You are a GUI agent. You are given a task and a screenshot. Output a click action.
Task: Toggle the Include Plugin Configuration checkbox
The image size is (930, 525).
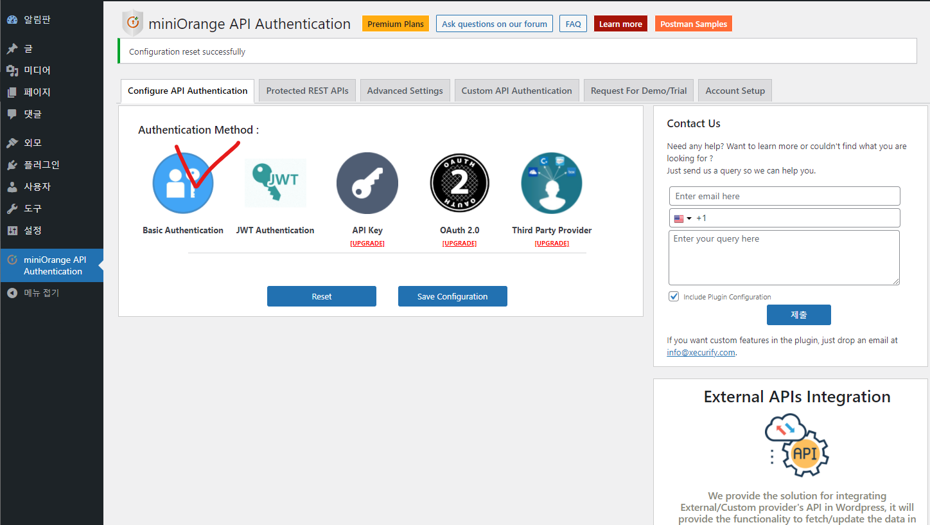(674, 296)
